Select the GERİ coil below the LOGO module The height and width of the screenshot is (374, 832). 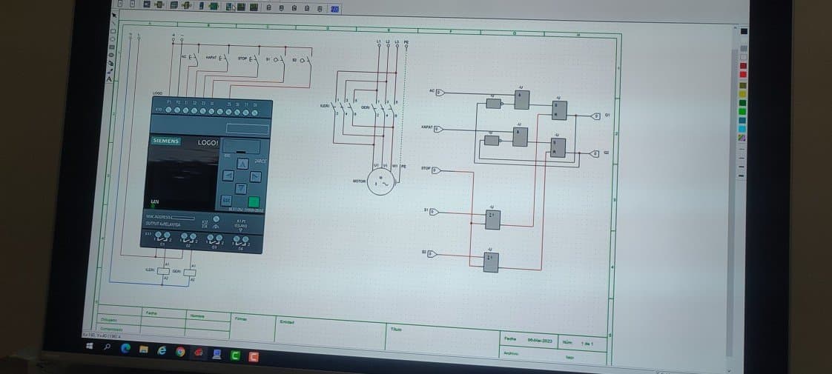point(189,273)
